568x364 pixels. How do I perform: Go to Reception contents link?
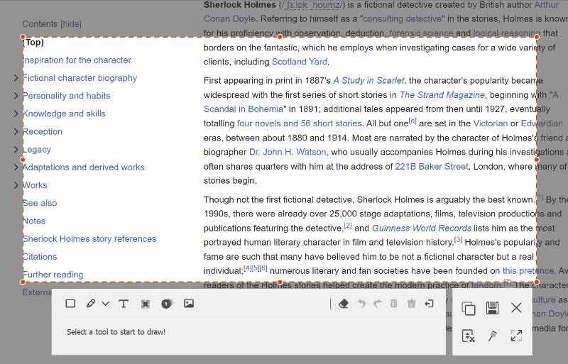click(x=43, y=131)
